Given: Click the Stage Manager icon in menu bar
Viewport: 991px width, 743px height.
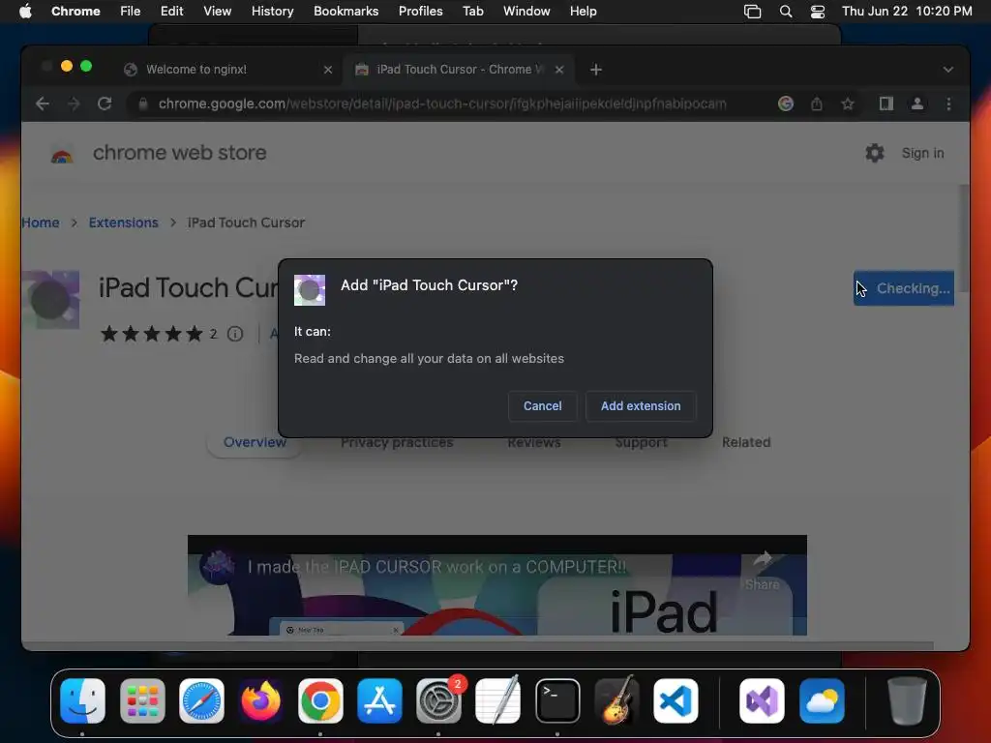Looking at the screenshot, I should 752,12.
